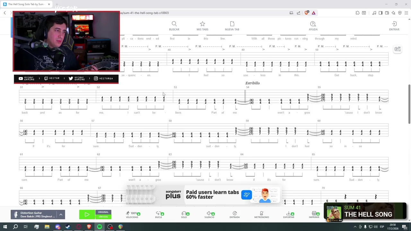Open the Leo AI sparkle icon
The height and width of the screenshot is (231, 411).
pos(393,13)
